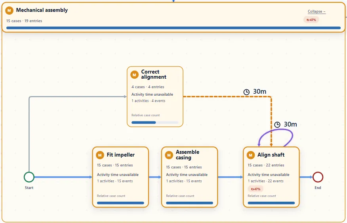Select the blue edge from Assemble casing to Align shaft
The width and height of the screenshot is (347, 223).
click(x=230, y=177)
